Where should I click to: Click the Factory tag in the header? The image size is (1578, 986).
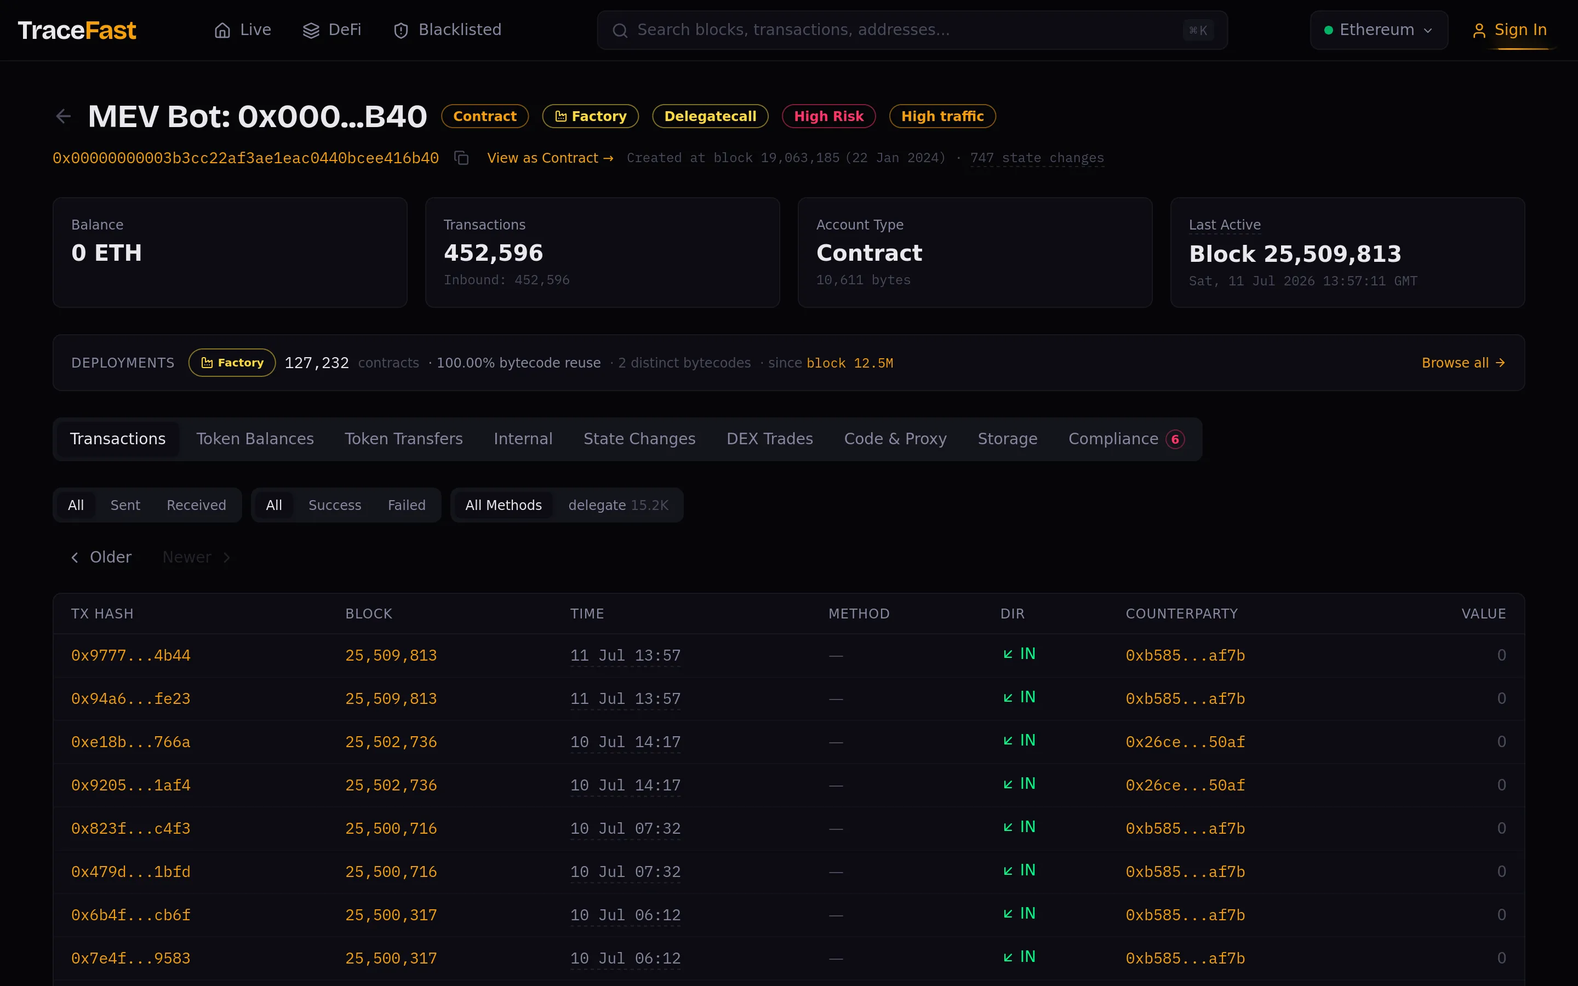(x=590, y=116)
